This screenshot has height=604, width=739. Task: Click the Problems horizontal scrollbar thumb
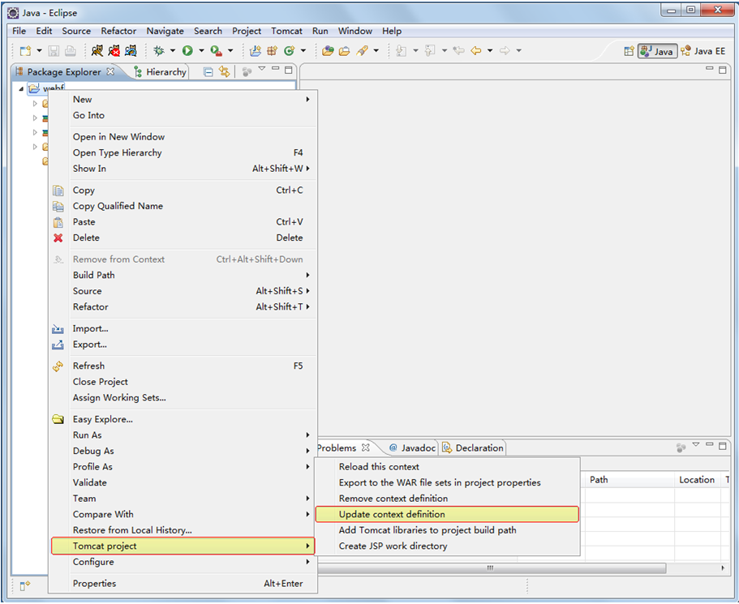[x=492, y=568]
